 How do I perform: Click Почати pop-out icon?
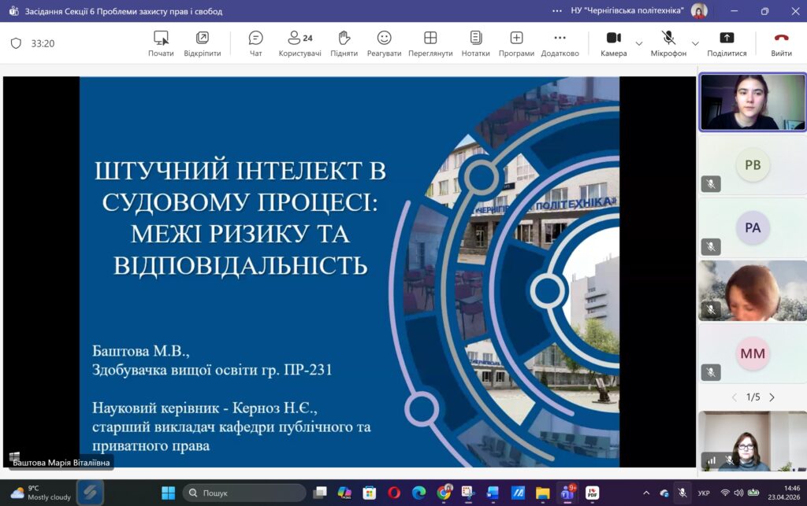[161, 39]
